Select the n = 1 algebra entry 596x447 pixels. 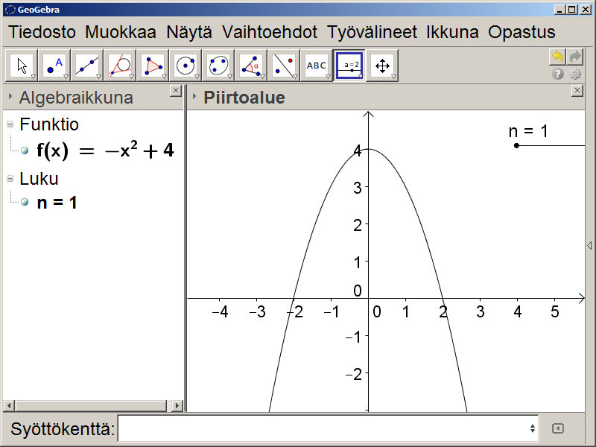[57, 202]
